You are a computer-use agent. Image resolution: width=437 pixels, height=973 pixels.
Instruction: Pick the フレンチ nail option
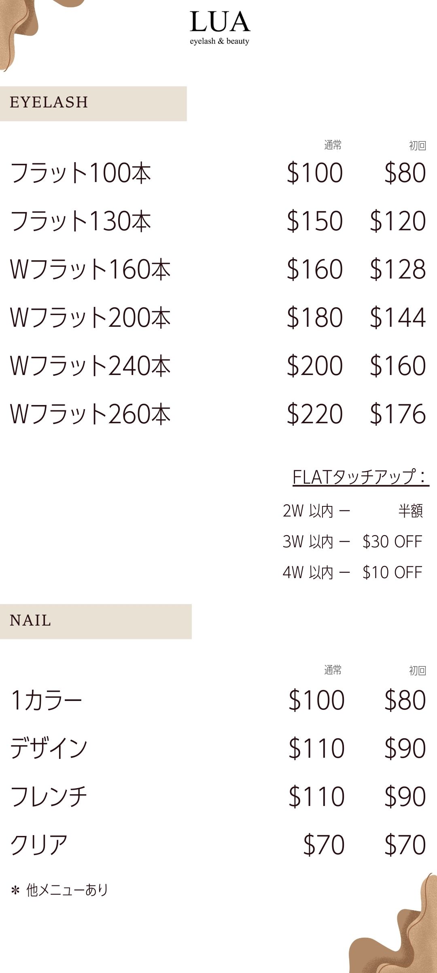pos(49,797)
